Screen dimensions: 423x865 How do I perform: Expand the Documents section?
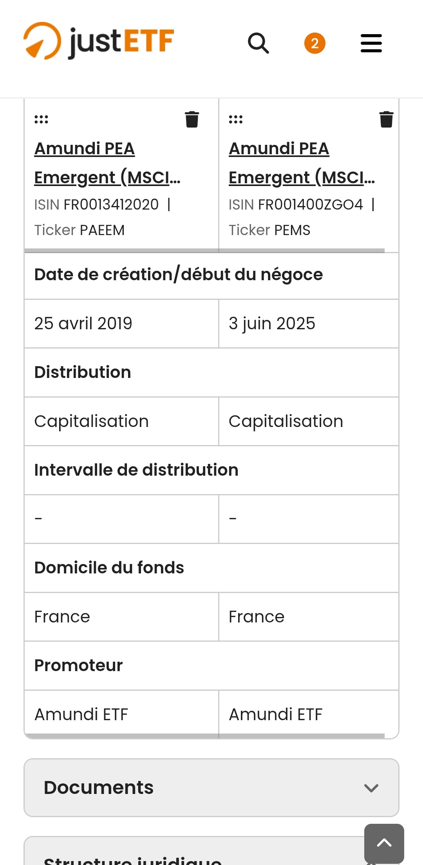[x=211, y=787]
